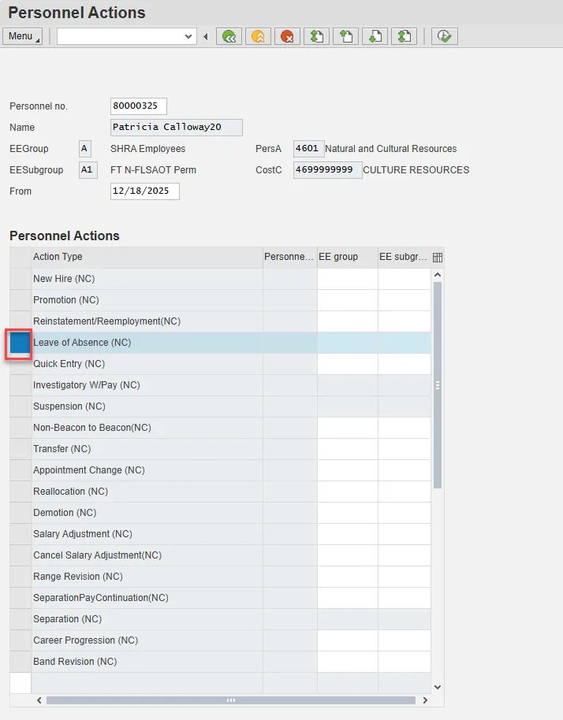563x720 pixels.
Task: Click the Personnel no. input field
Action: 138,106
